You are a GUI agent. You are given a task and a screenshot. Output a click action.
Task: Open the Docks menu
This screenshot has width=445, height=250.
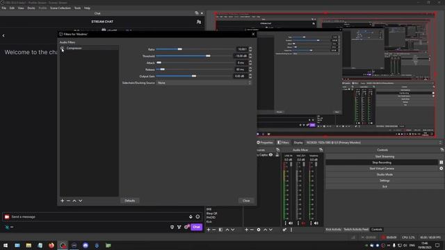click(31, 8)
